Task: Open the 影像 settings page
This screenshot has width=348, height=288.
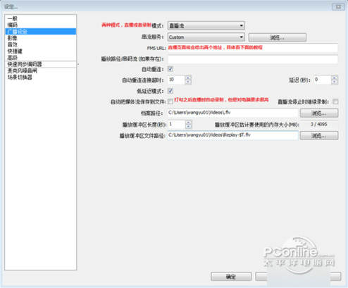Action: pos(40,38)
